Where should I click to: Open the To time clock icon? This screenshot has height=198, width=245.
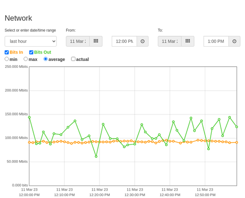coord(234,41)
